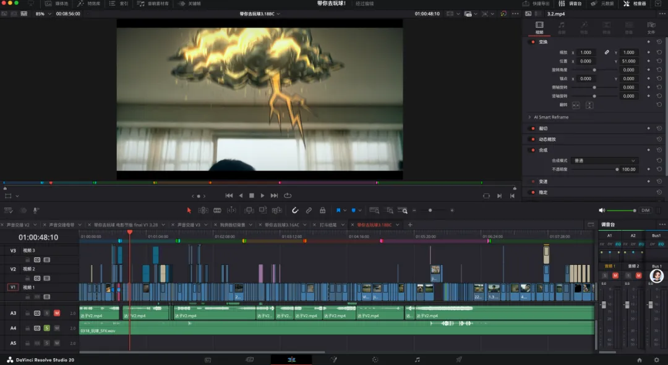Switch to the 声音交接 V3 timeline tab

(x=189, y=225)
